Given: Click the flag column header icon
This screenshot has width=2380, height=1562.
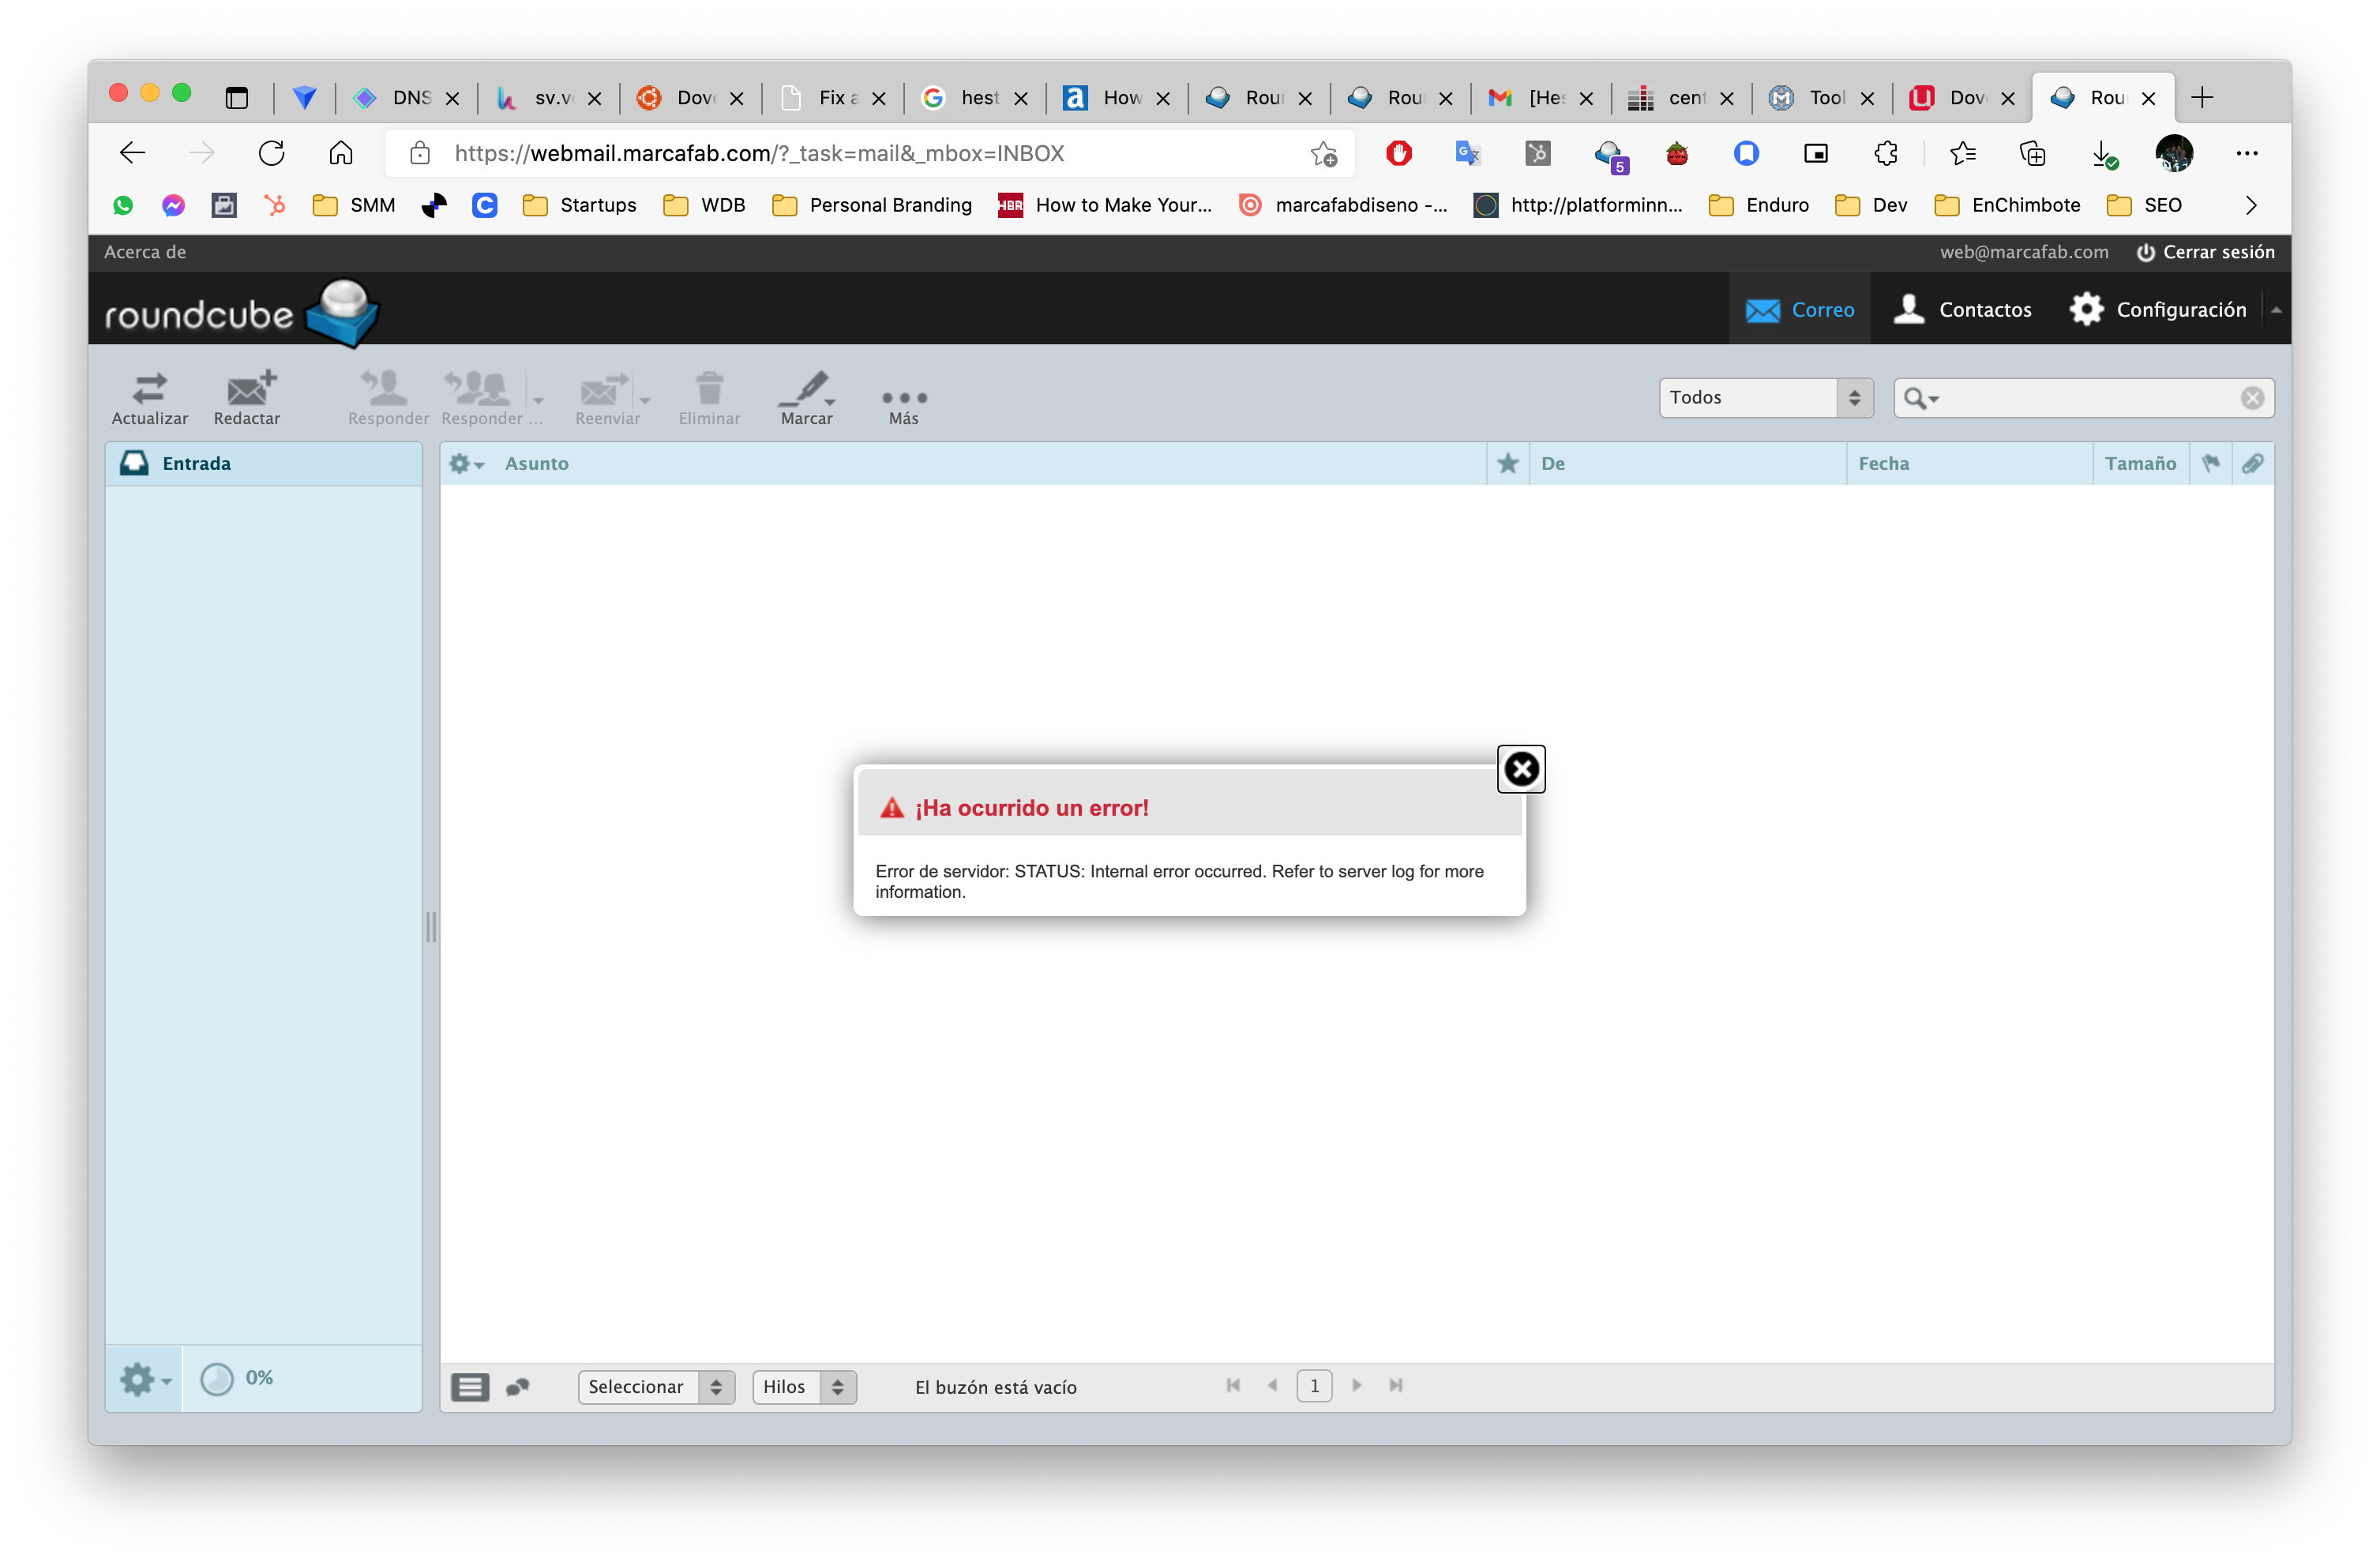Looking at the screenshot, I should (2210, 463).
